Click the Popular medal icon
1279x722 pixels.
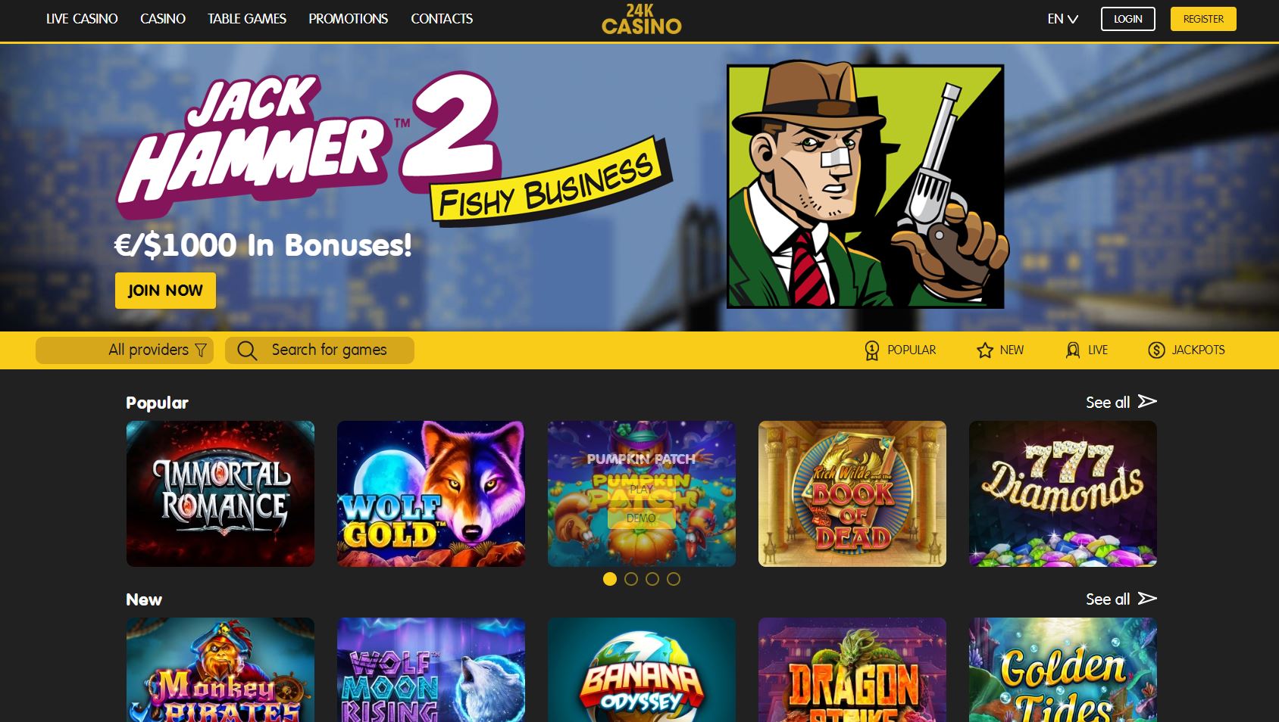pyautogui.click(x=872, y=350)
